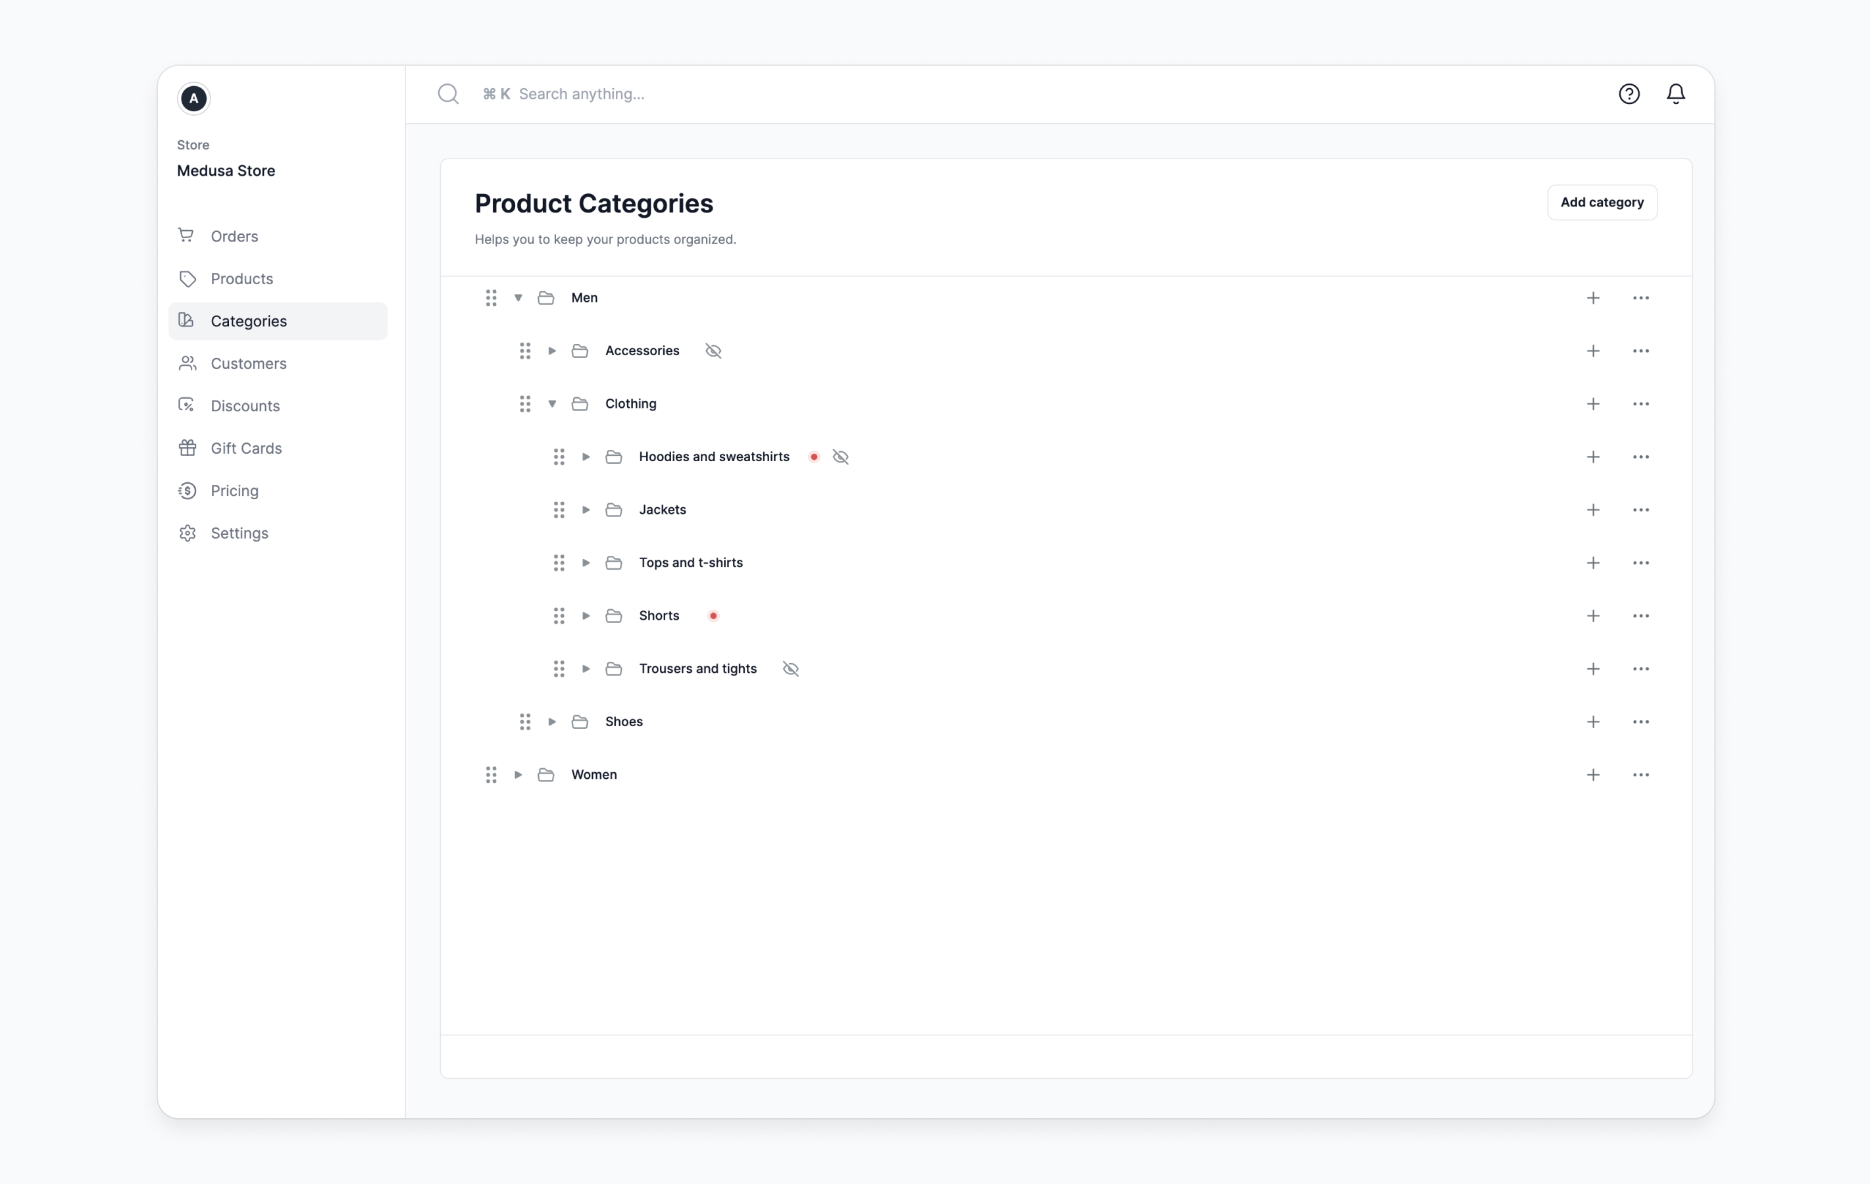
Task: Open notifications via the bell icon
Action: pos(1676,94)
